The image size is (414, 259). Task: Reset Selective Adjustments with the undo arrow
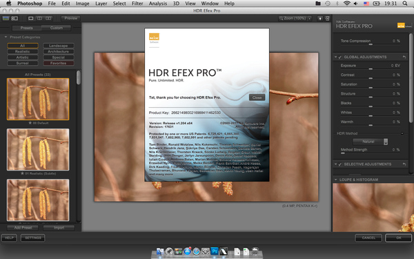click(404, 164)
